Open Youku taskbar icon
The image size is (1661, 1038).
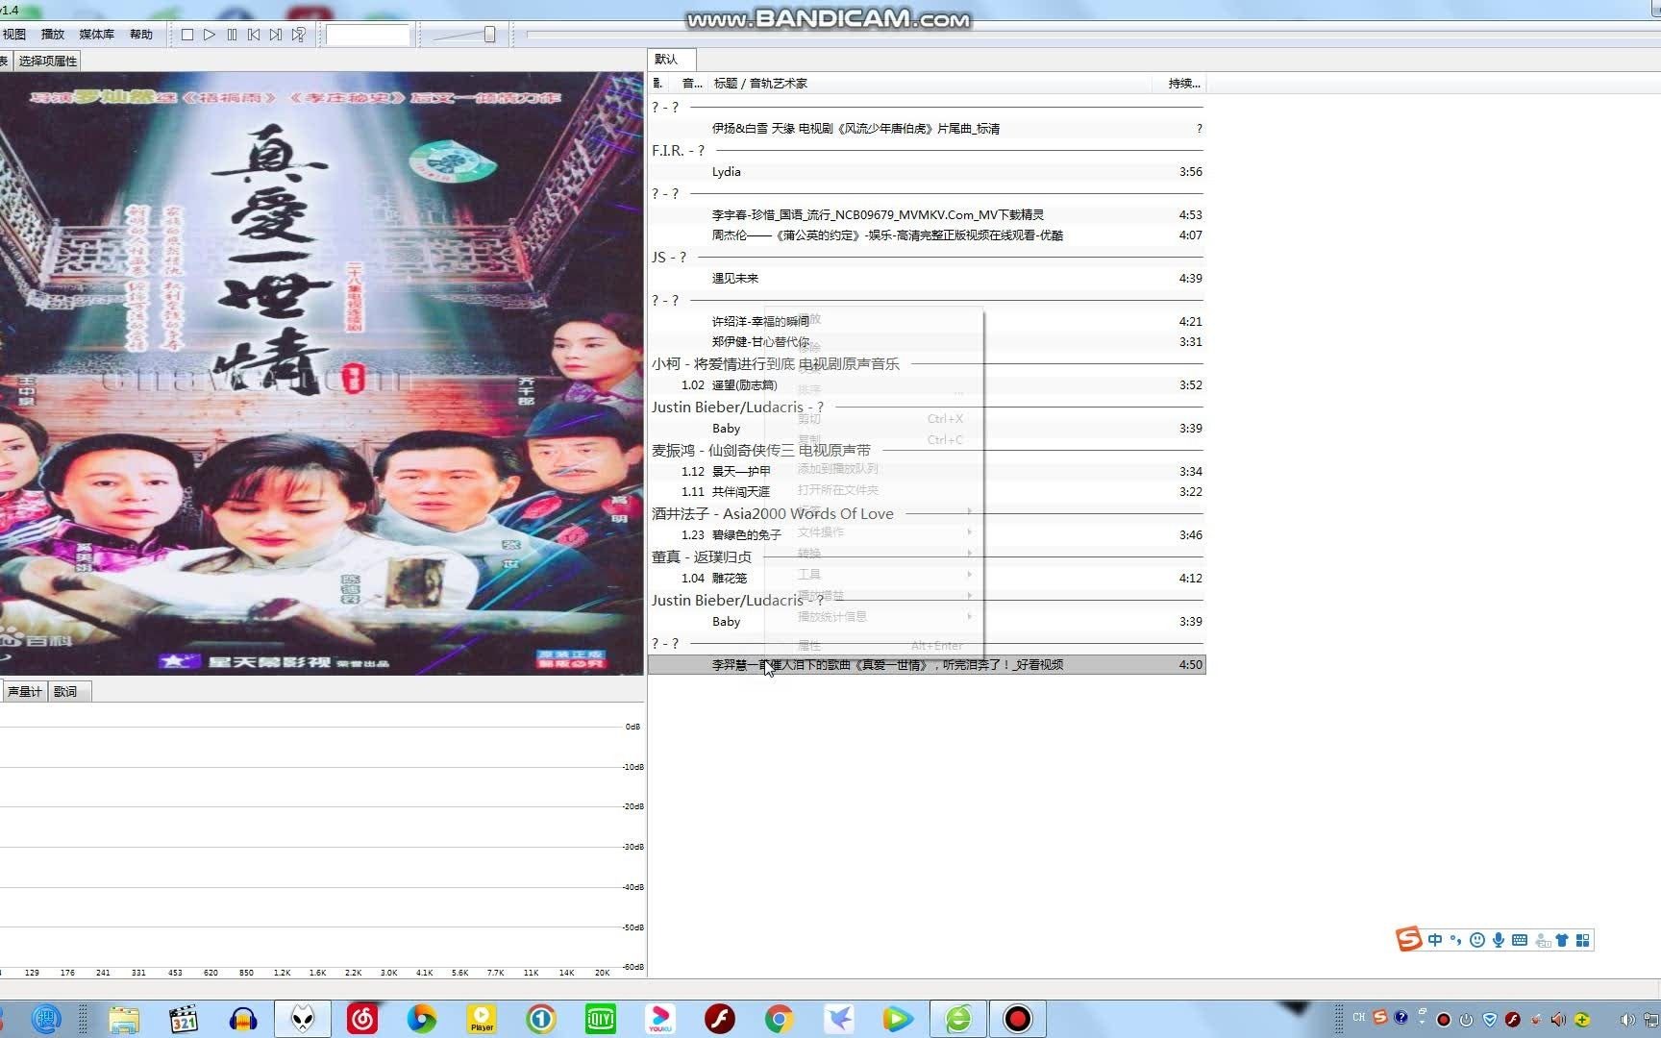660,1019
